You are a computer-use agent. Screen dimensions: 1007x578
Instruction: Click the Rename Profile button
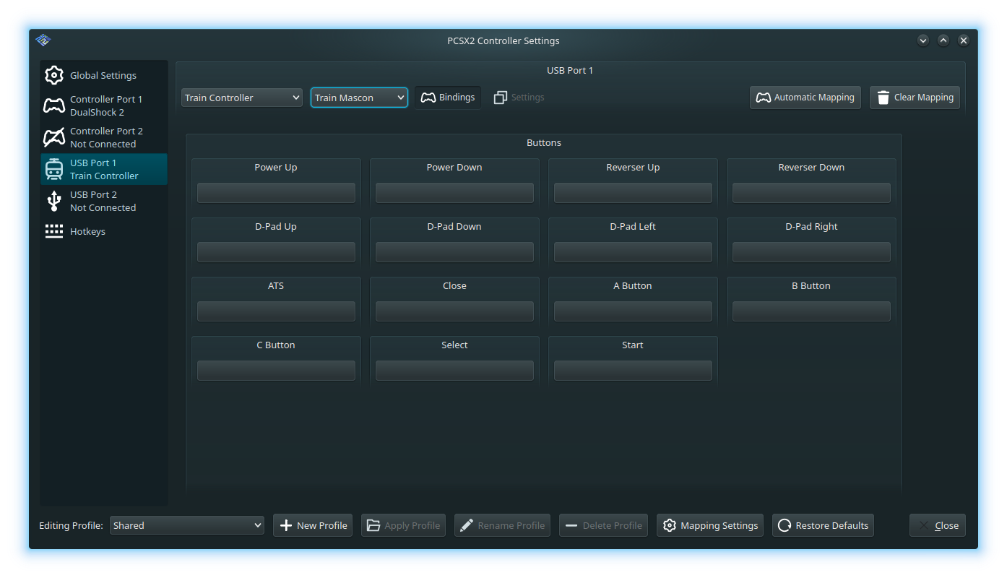point(502,525)
